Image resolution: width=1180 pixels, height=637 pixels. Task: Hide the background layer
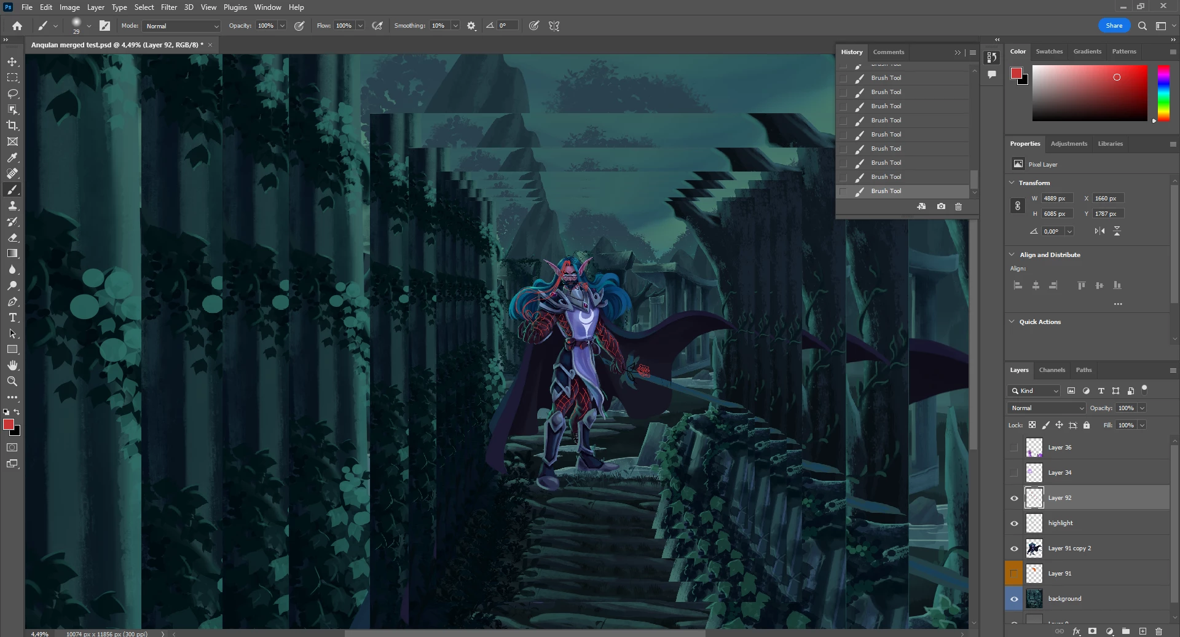click(1014, 599)
